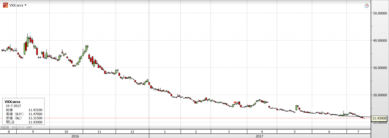Click the bold VXX:arcx title in the info box
The height and width of the screenshot is (138, 389).
point(13,102)
